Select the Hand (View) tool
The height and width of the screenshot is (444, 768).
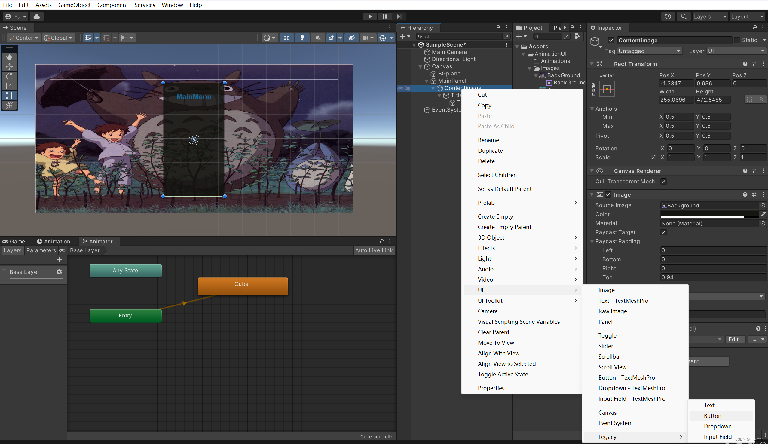(9, 57)
